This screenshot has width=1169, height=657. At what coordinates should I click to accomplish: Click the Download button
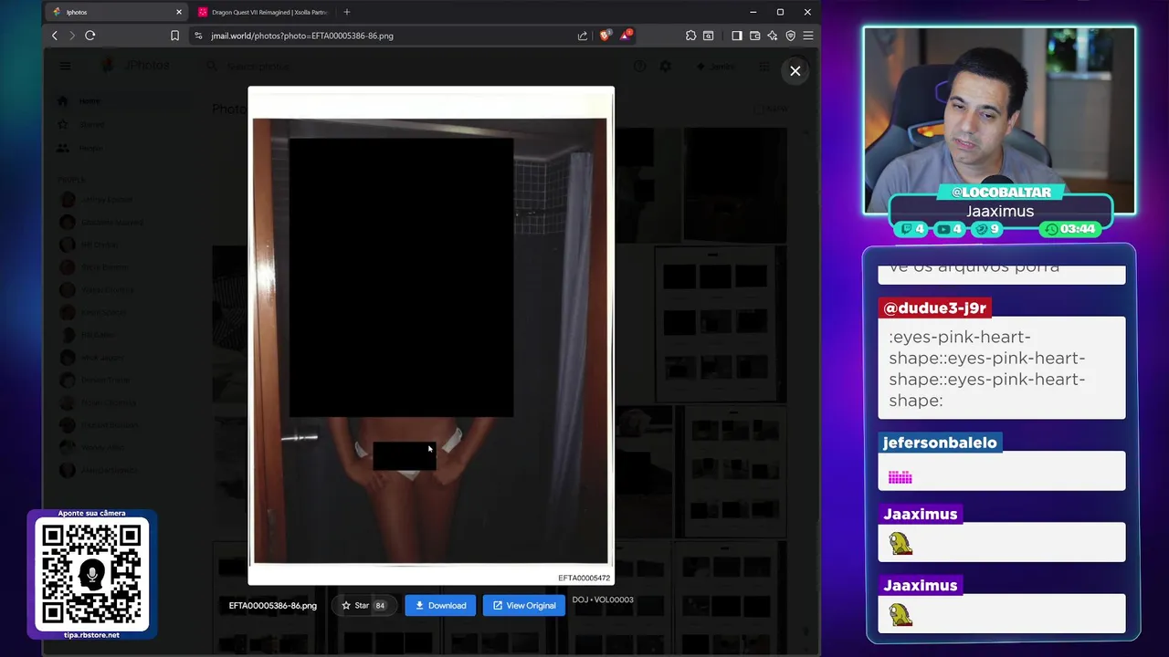(440, 606)
